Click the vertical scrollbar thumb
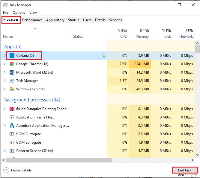Image resolution: width=200 pixels, height=178 pixels. coord(197,49)
